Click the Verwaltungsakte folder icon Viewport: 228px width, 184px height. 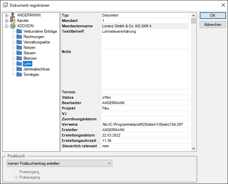tap(19, 42)
